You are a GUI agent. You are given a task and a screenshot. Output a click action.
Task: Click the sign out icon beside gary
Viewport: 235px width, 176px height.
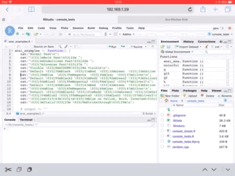[222, 28]
